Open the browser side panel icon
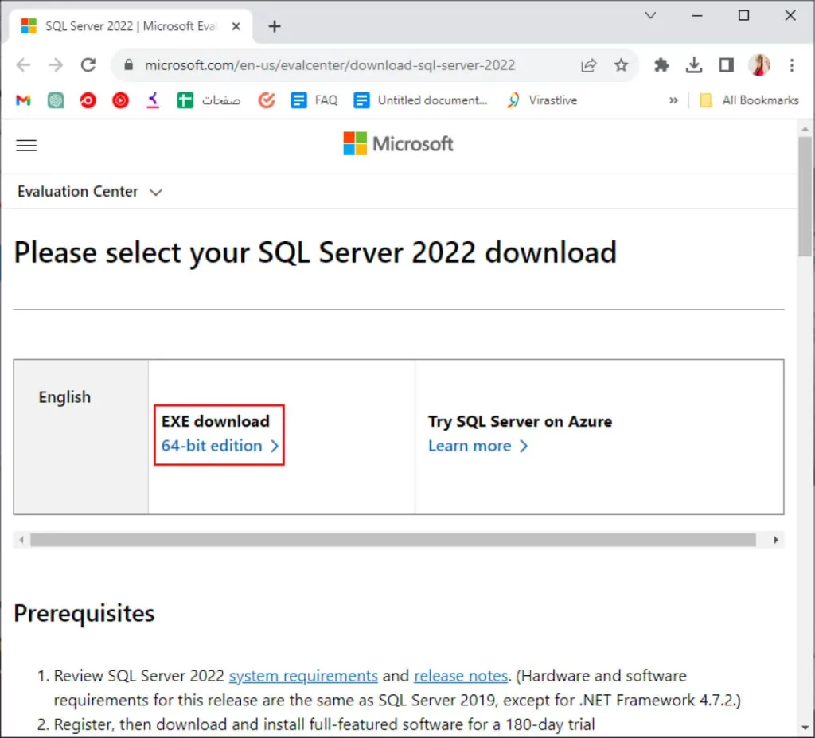 tap(726, 65)
